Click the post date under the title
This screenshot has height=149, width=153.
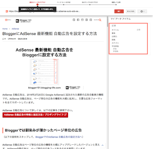pos(23,39)
